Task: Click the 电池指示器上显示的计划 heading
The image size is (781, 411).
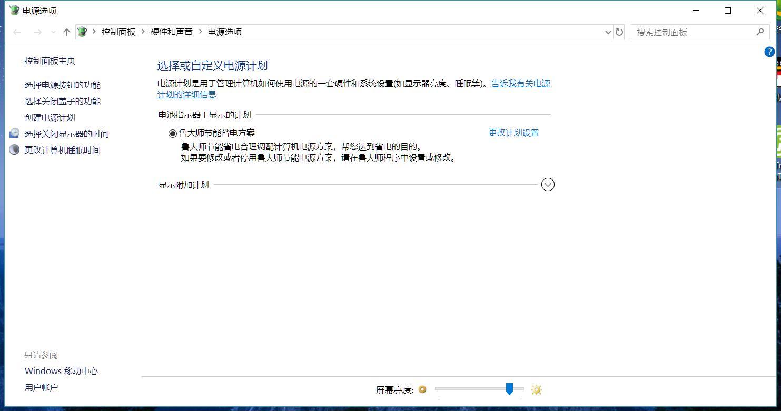Action: point(205,115)
